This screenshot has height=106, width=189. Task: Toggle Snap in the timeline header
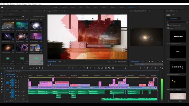coord(11,77)
